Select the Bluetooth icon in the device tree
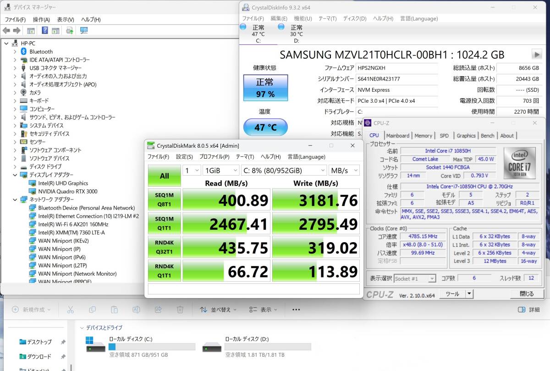The height and width of the screenshot is (371, 550). 24,51
